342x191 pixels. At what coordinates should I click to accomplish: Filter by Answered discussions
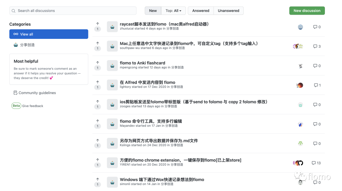[x=201, y=11]
